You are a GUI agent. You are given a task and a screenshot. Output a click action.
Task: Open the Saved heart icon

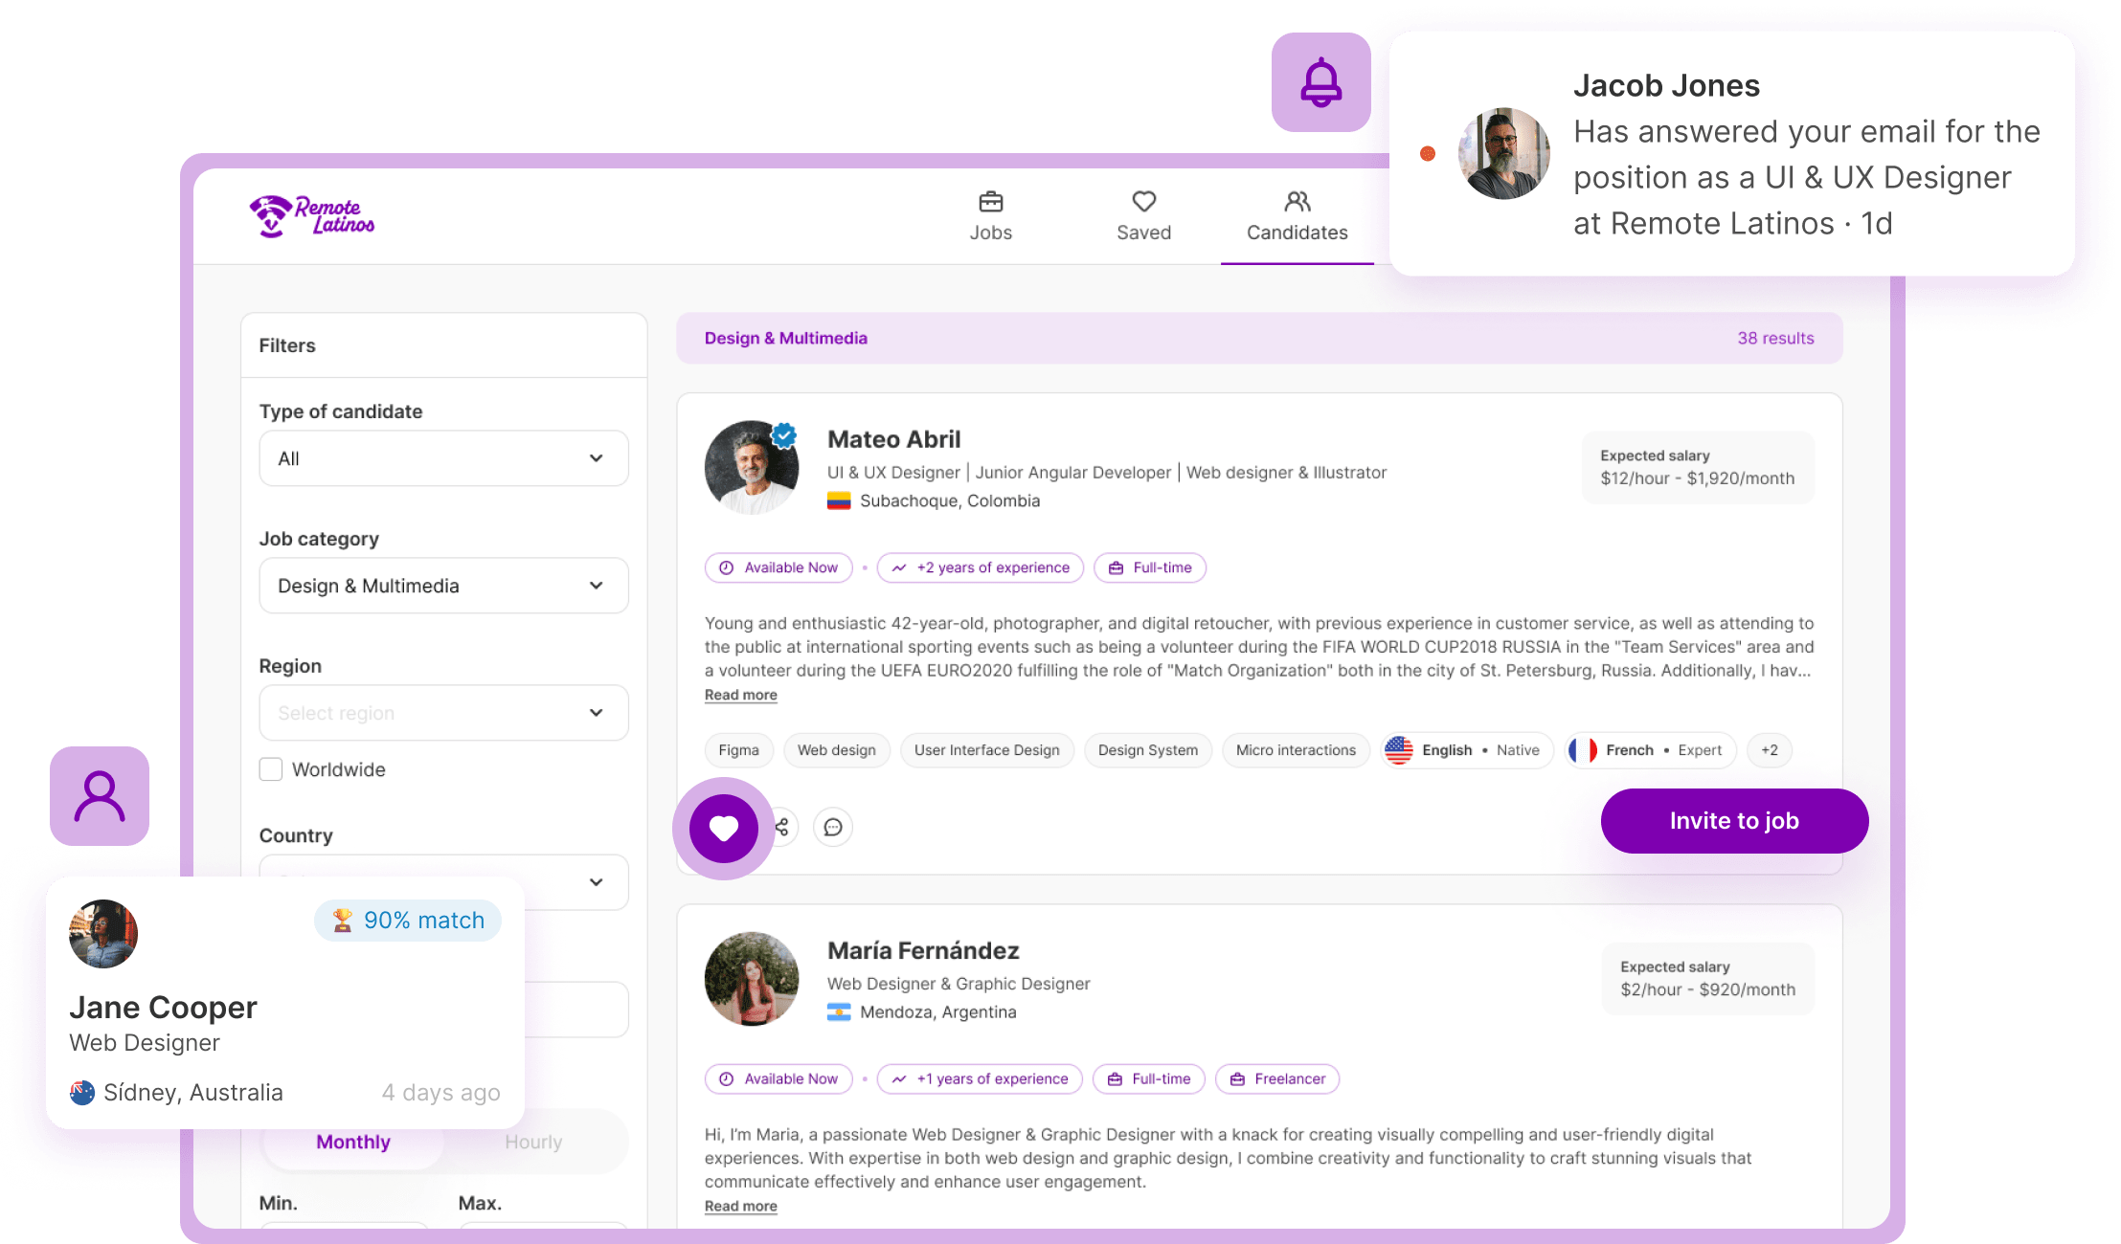(x=1143, y=202)
